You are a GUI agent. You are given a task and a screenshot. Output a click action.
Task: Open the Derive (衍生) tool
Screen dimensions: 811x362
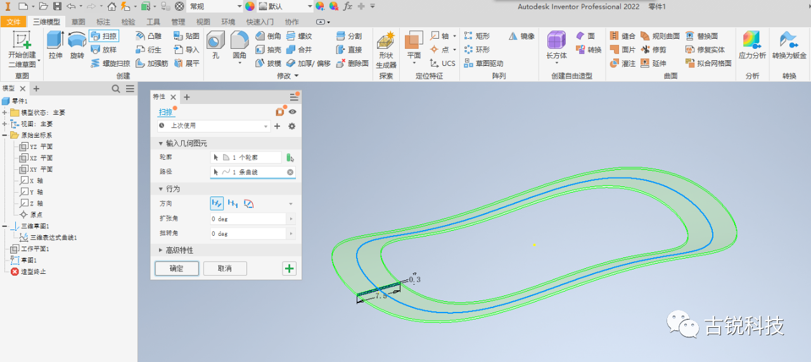149,49
